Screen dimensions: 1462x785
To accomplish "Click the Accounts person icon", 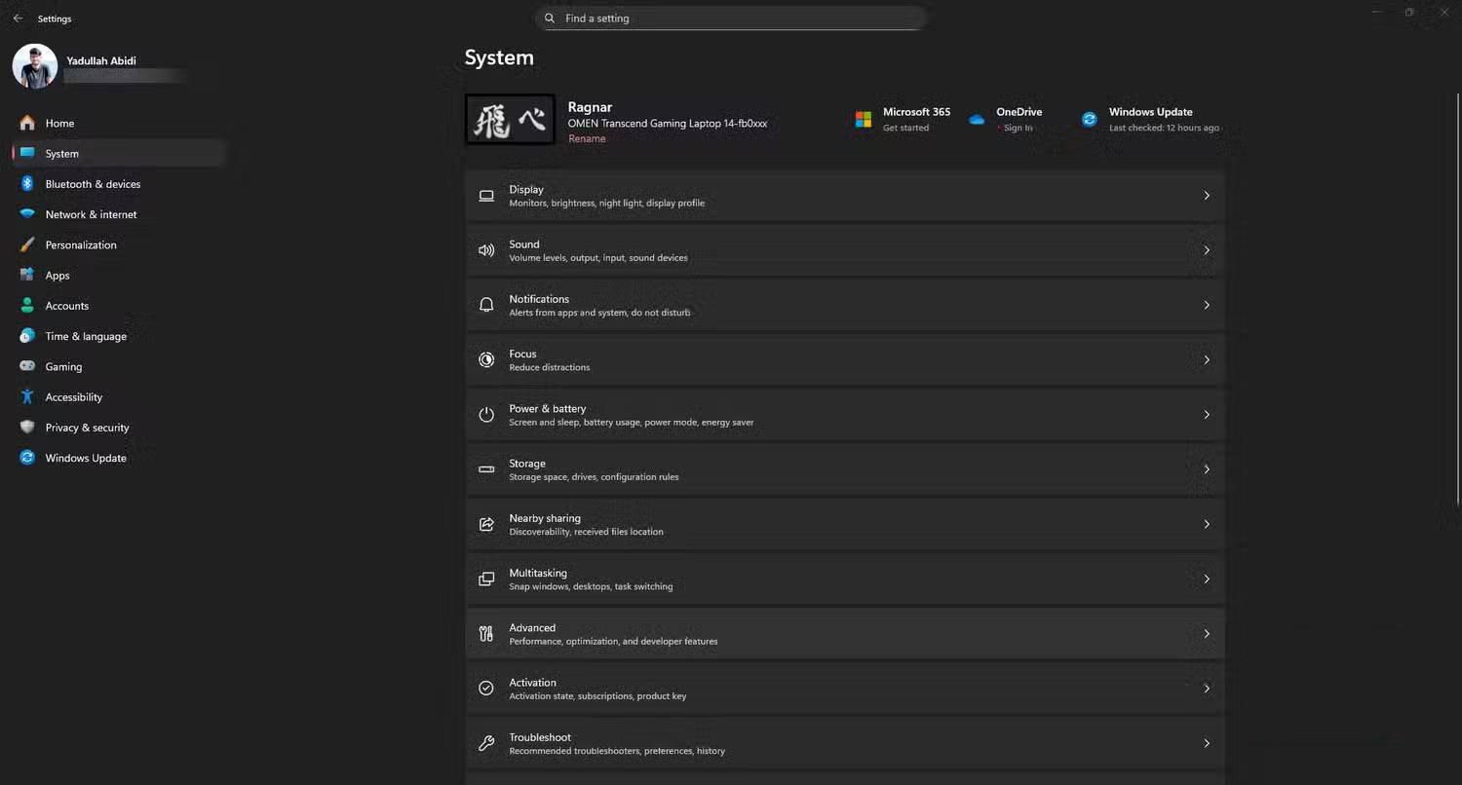I will 27,306.
